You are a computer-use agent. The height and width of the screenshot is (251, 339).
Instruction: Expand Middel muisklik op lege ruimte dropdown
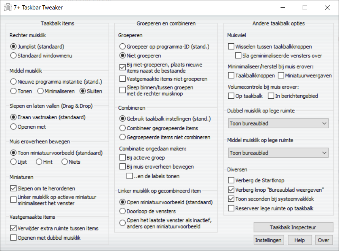click(x=279, y=153)
